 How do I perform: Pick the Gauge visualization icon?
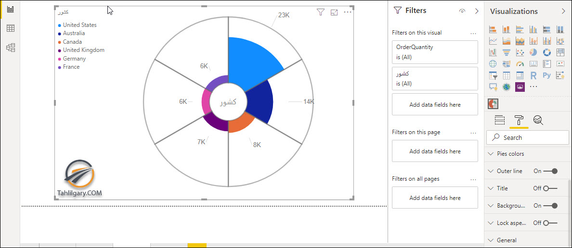pyautogui.click(x=520, y=64)
